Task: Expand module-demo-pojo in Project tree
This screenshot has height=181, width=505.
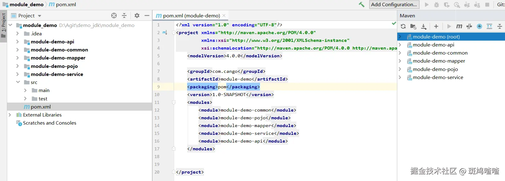Action: click(17, 66)
